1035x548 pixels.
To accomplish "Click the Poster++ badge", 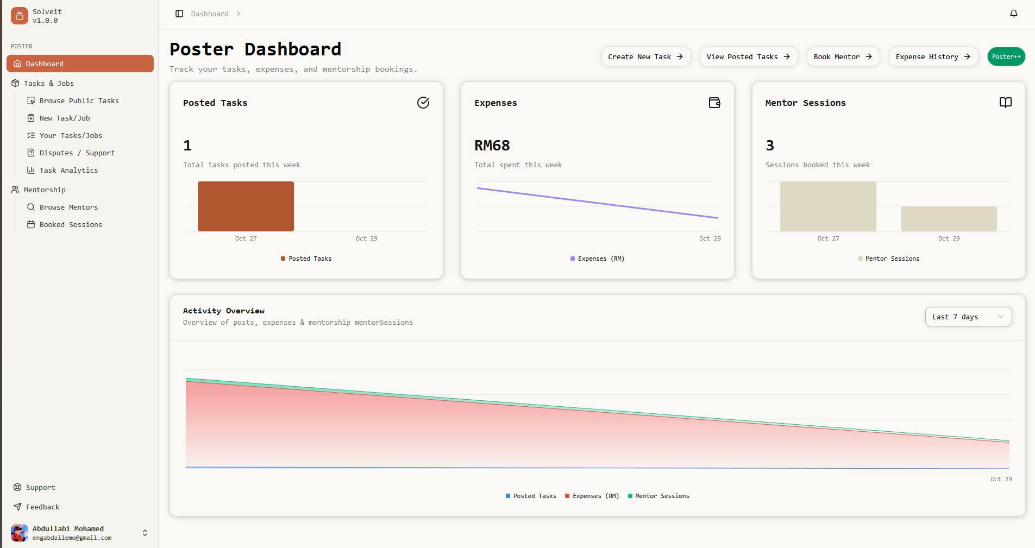I will (x=1006, y=56).
